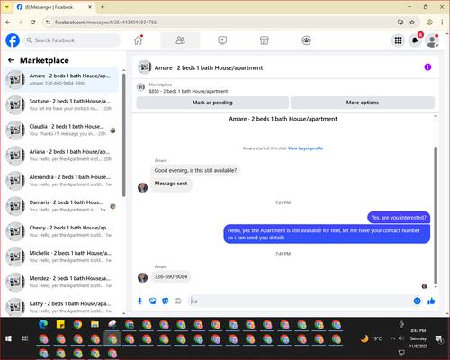Viewport: 450px width, 360px height.
Task: Send a thumbs up like
Action: click(x=431, y=301)
